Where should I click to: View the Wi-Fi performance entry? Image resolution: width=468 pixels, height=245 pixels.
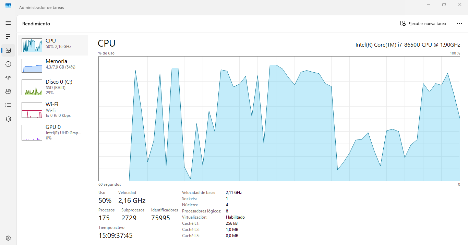click(53, 109)
